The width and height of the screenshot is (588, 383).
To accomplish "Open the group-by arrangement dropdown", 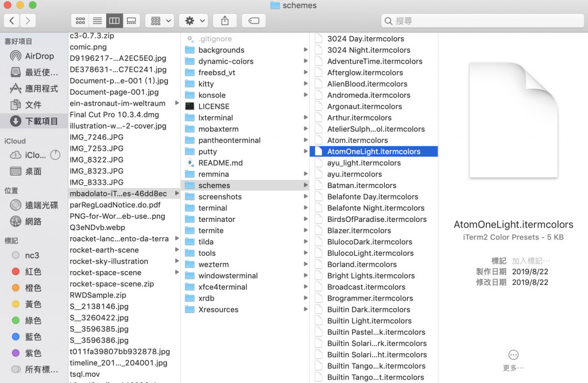I will (x=161, y=21).
